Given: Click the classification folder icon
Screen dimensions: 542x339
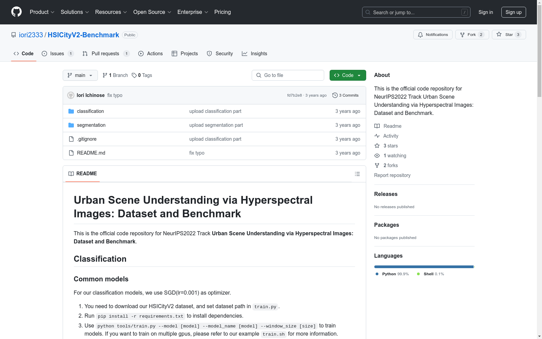Looking at the screenshot, I should coord(71,111).
